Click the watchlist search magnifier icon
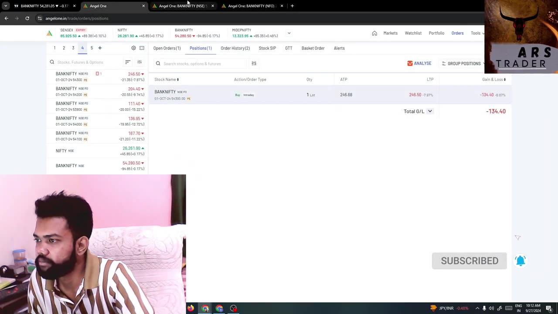The width and height of the screenshot is (558, 314). [52, 62]
